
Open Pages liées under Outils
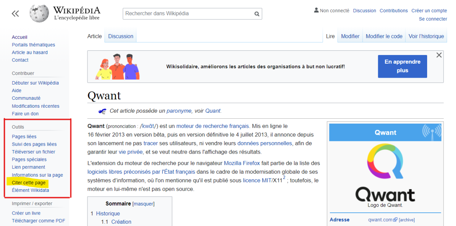pos(24,137)
